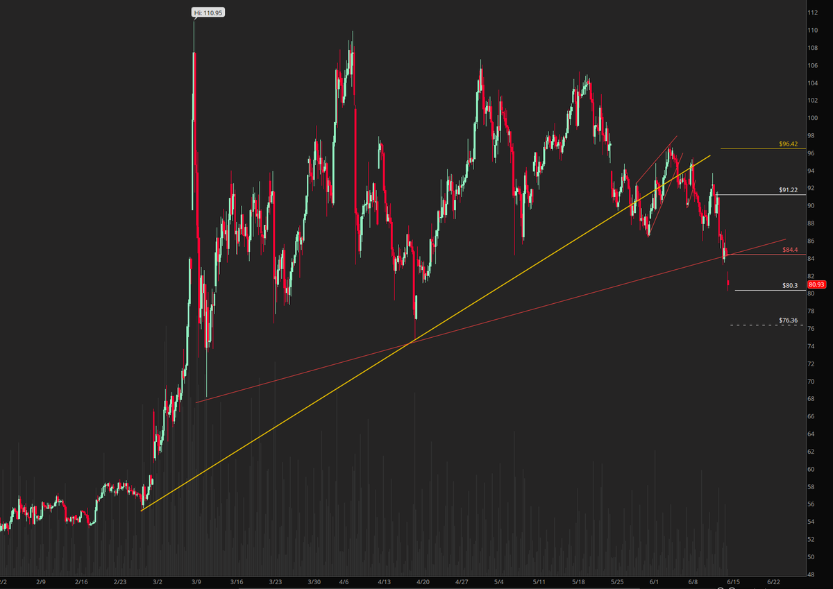Select the $91.22 white price level label
The height and width of the screenshot is (589, 833).
(x=789, y=189)
